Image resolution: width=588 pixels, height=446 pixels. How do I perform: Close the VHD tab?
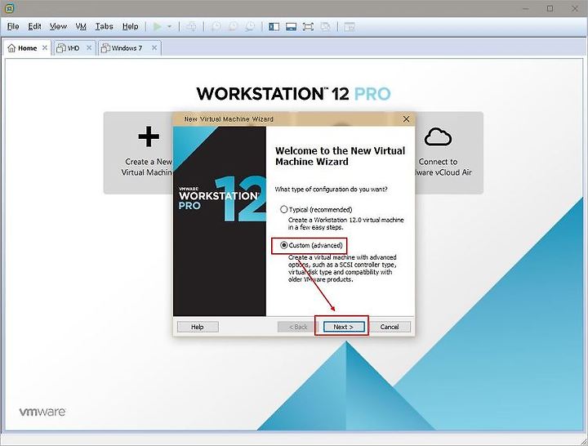coord(89,47)
